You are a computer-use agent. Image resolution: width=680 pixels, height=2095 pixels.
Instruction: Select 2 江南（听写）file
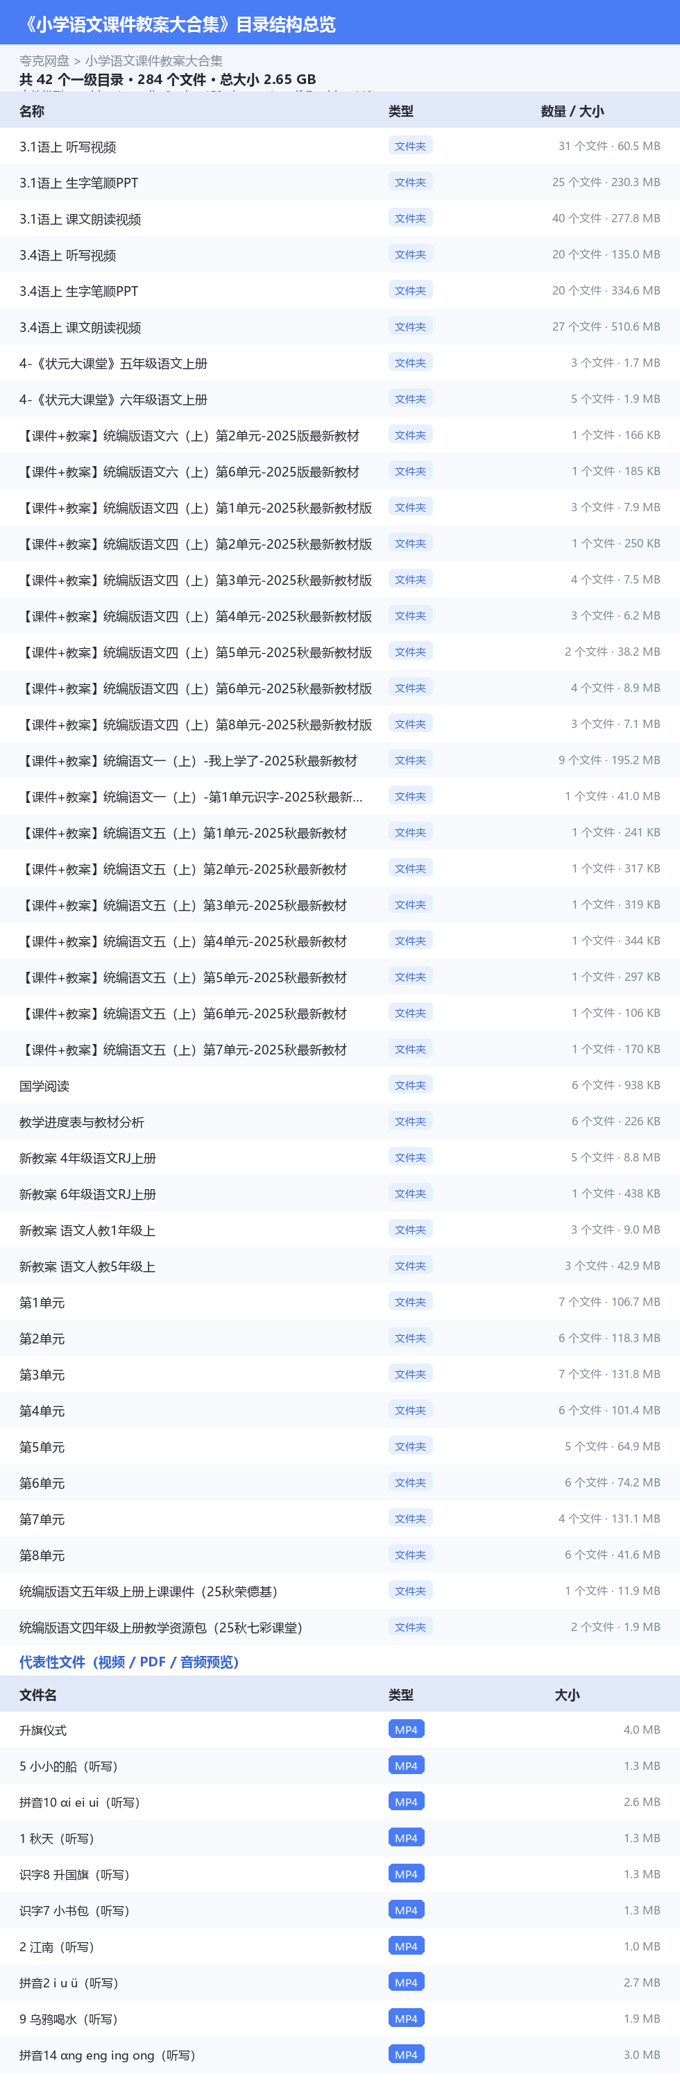click(339, 1946)
